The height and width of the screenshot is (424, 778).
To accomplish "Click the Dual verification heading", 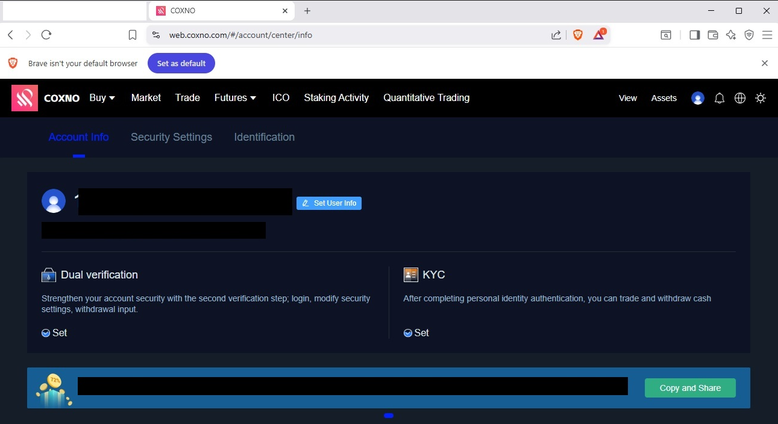I will pyautogui.click(x=99, y=275).
